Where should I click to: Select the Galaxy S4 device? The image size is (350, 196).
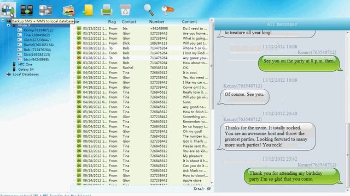click(x=26, y=69)
